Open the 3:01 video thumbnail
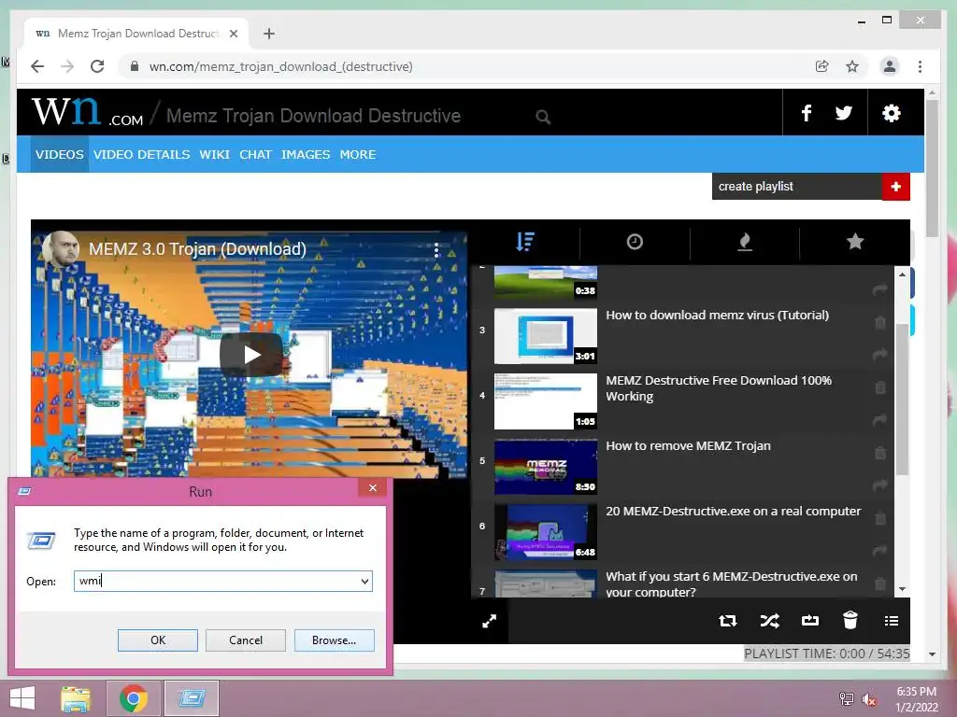957x717 pixels. 546,336
